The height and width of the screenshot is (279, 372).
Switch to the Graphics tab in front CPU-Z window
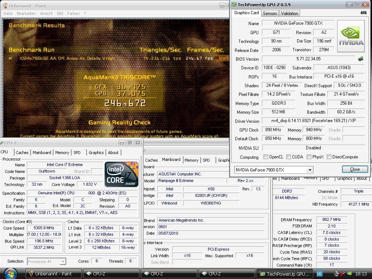coord(96,153)
